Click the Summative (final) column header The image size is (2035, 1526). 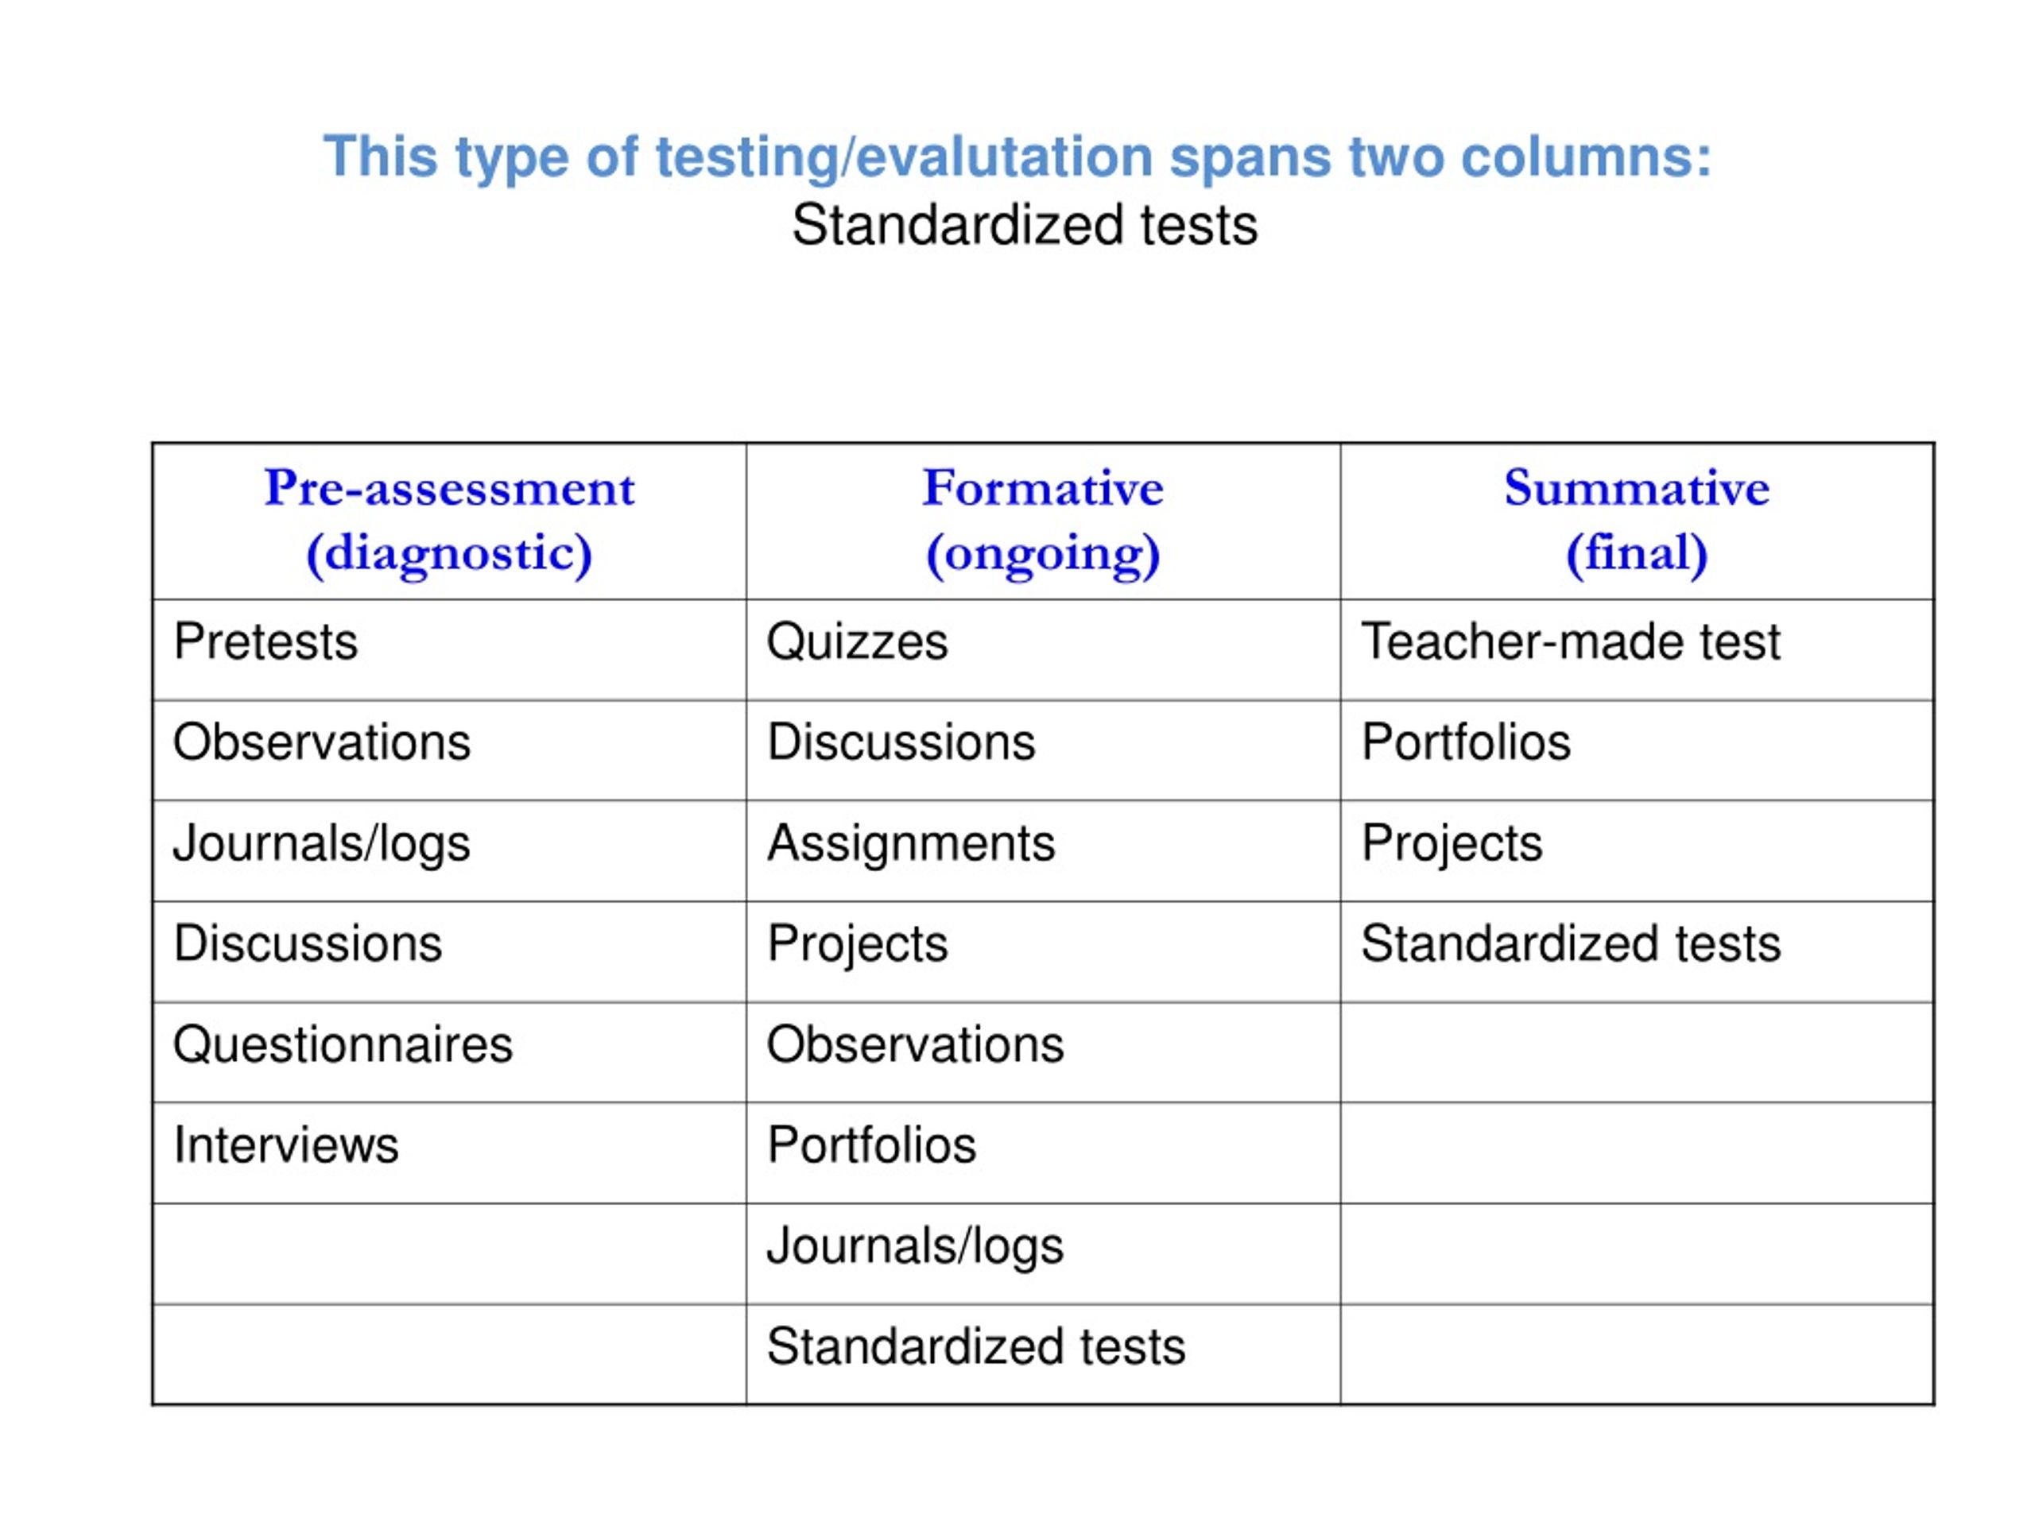point(1637,521)
